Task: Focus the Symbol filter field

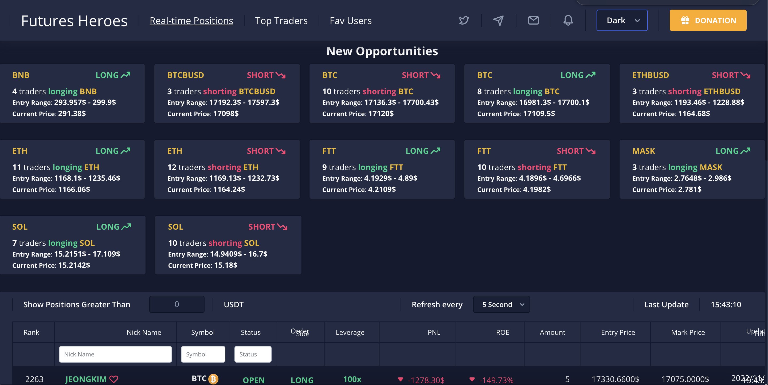Action: pos(203,354)
